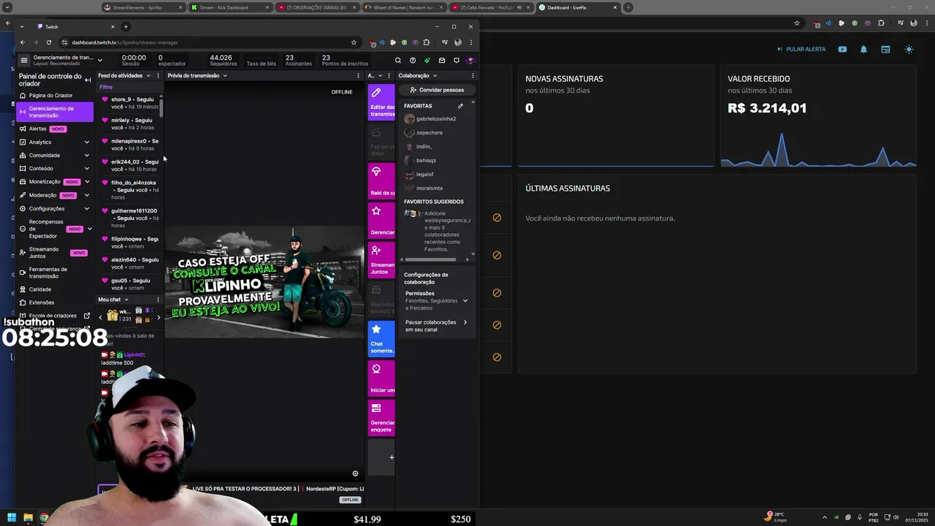The image size is (935, 526).
Task: Click the LivePix YouTube icon
Action: [842, 49]
